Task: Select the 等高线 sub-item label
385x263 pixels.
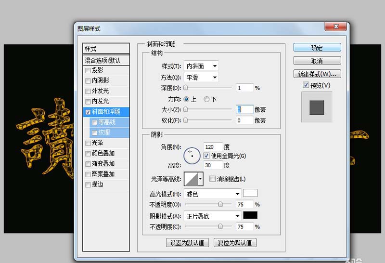Action: pos(107,122)
